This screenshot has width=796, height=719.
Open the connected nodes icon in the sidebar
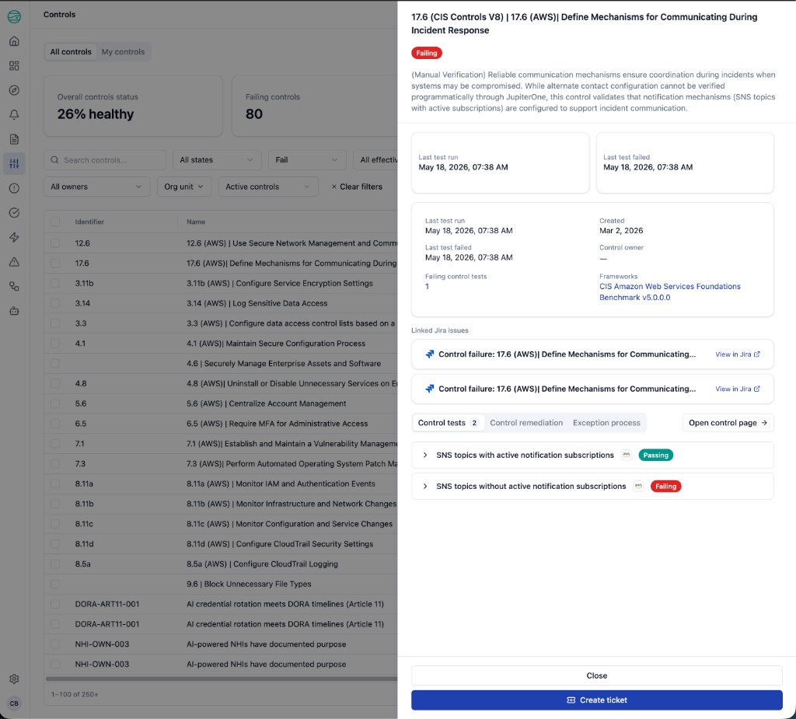click(x=14, y=286)
